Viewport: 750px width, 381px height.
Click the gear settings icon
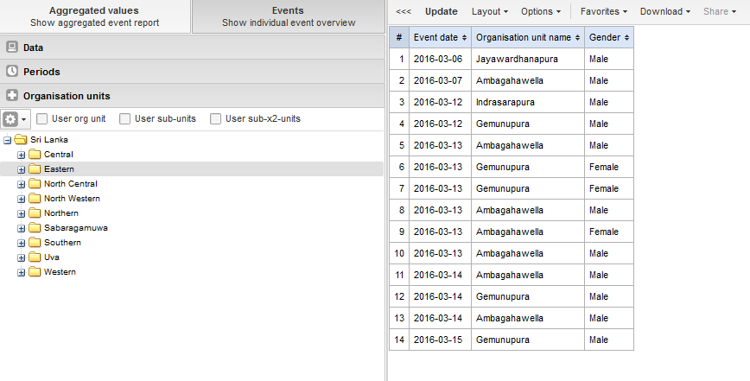pyautogui.click(x=11, y=119)
